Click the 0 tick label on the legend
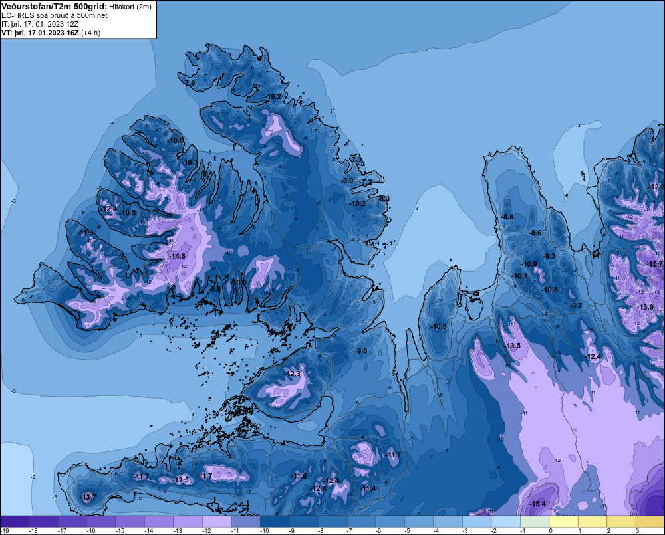The image size is (665, 535). tap(551, 531)
